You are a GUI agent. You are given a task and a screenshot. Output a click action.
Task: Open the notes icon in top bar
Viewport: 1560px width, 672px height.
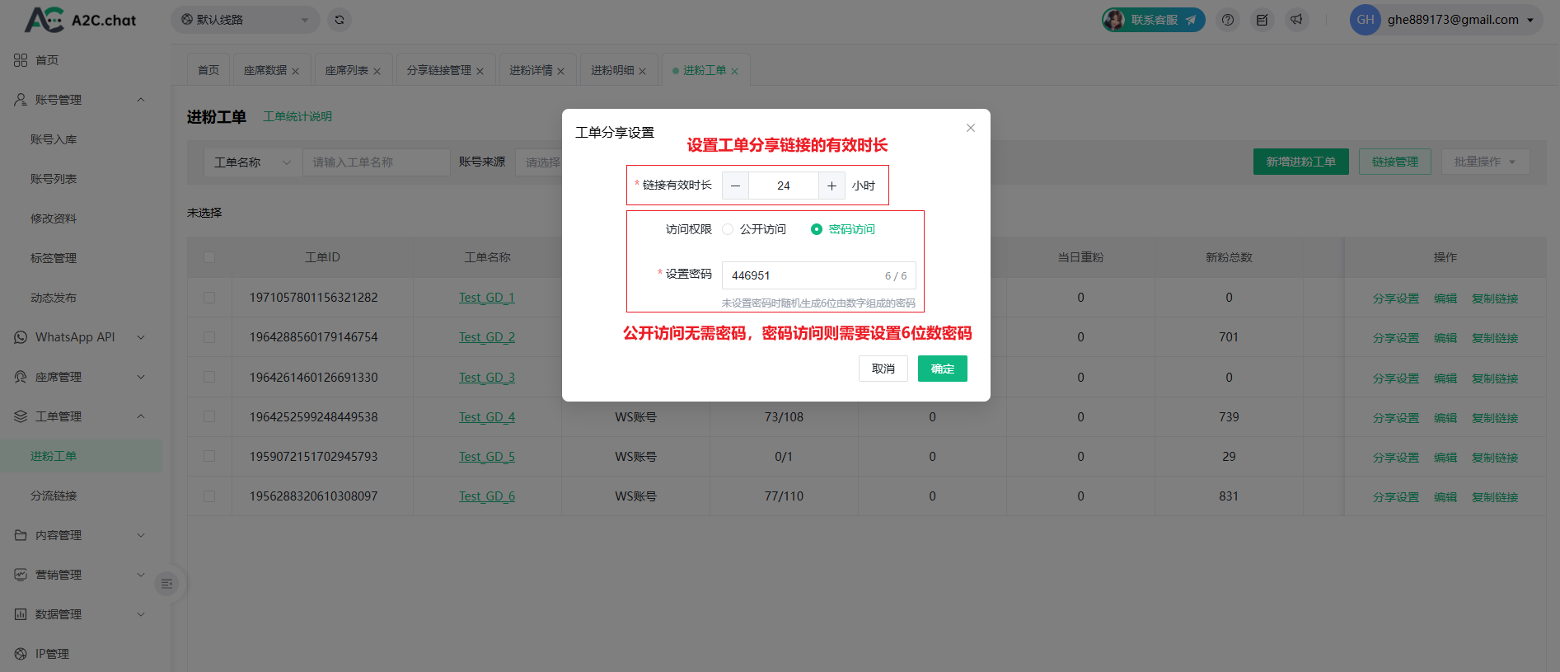click(1262, 20)
